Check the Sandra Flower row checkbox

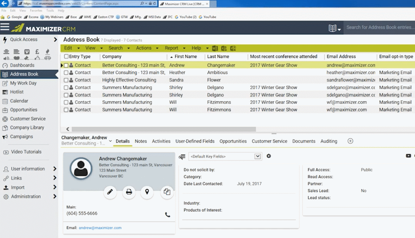[66, 80]
